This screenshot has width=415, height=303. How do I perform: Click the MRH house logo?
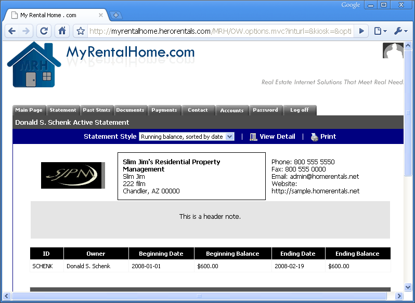coord(34,65)
